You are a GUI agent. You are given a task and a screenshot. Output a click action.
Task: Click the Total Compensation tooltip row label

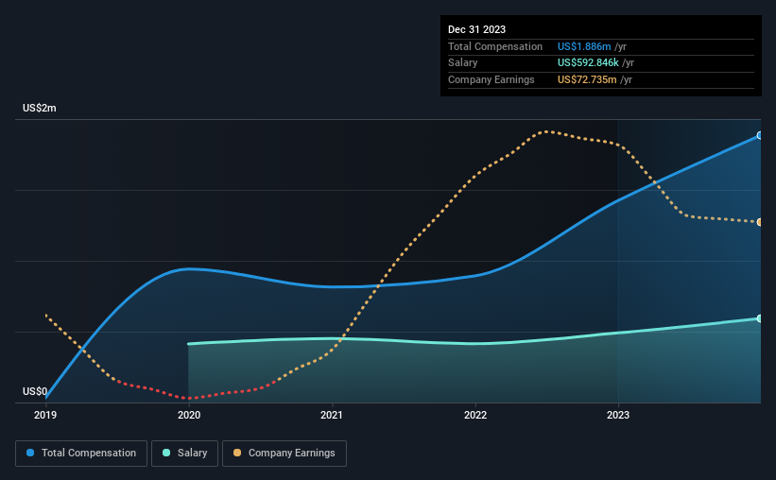pos(495,46)
